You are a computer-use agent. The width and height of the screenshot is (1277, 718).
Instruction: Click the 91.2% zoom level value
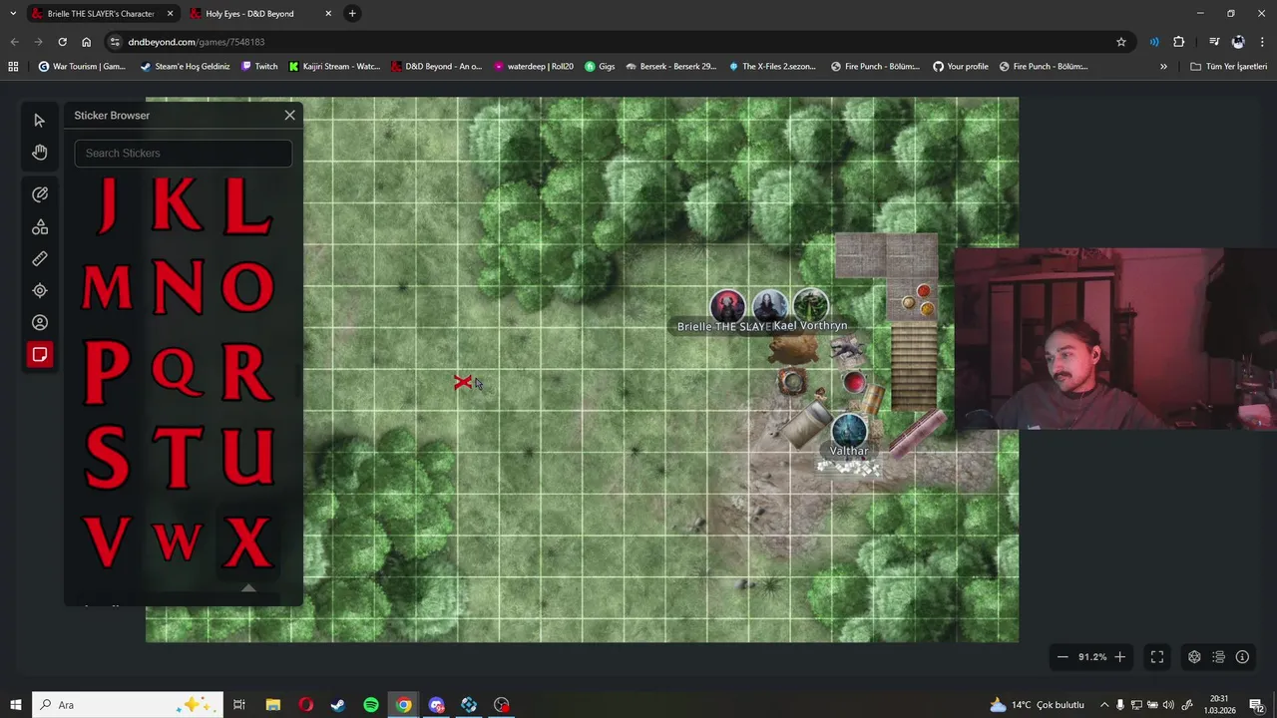(x=1091, y=657)
